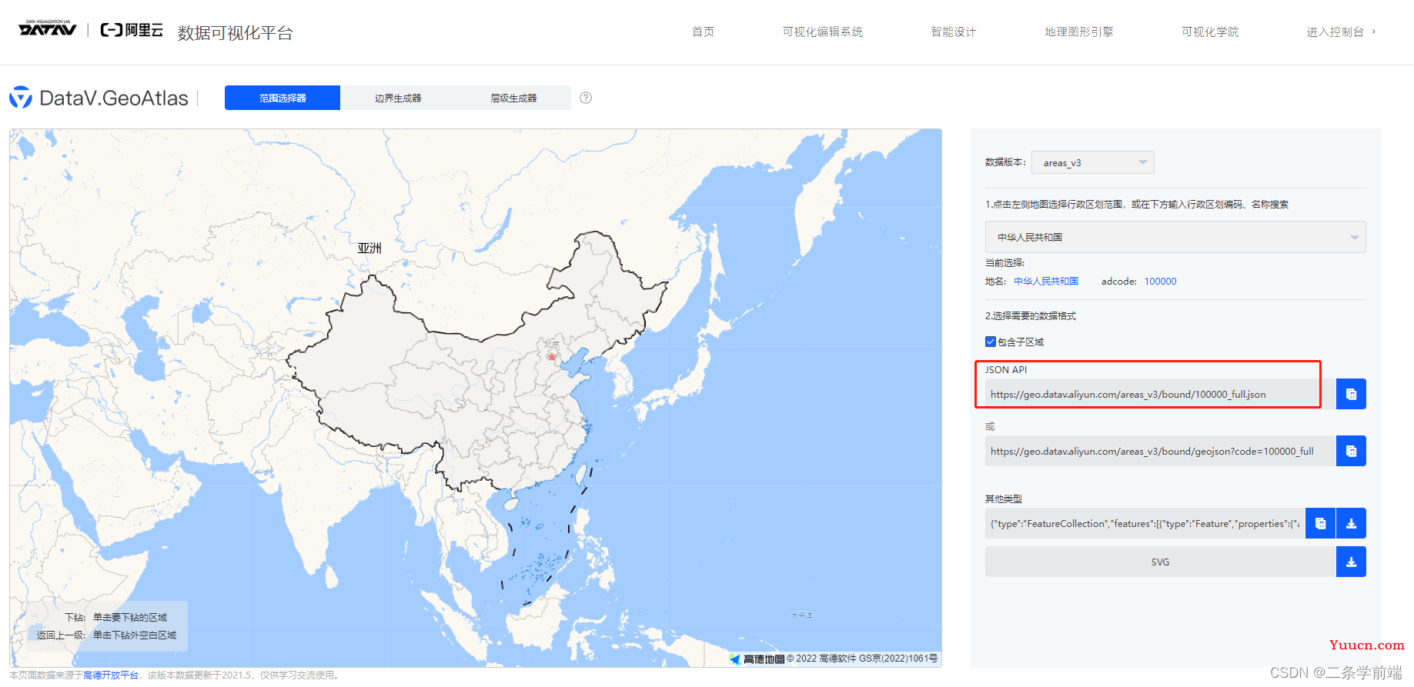Image resolution: width=1414 pixels, height=687 pixels.
Task: Open 智能设计 menu item
Action: 954,32
